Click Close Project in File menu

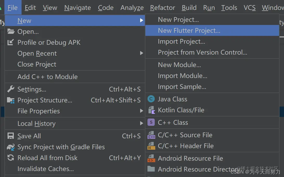click(x=37, y=64)
